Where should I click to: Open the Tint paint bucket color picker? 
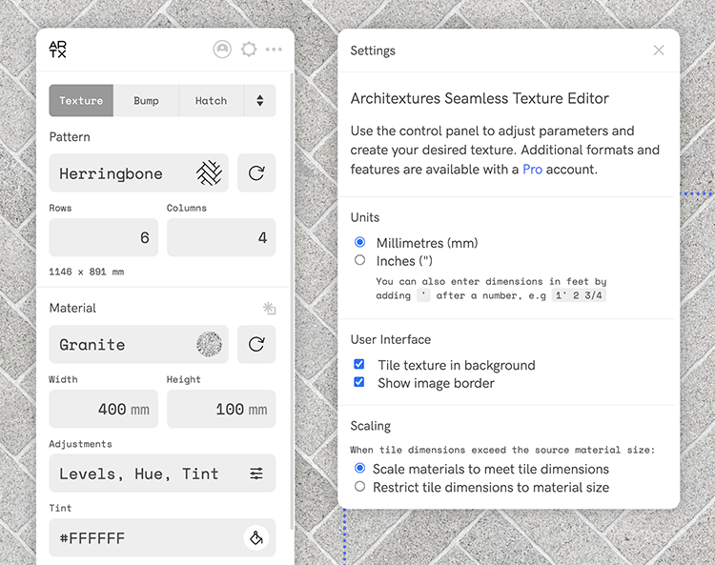[x=255, y=538]
